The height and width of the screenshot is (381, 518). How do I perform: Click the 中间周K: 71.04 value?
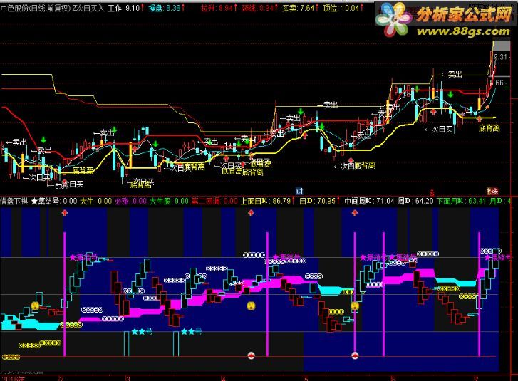(x=369, y=201)
